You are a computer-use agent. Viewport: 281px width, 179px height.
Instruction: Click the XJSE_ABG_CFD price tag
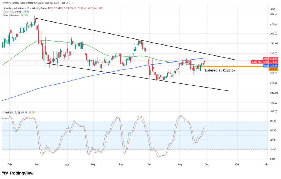point(265,62)
